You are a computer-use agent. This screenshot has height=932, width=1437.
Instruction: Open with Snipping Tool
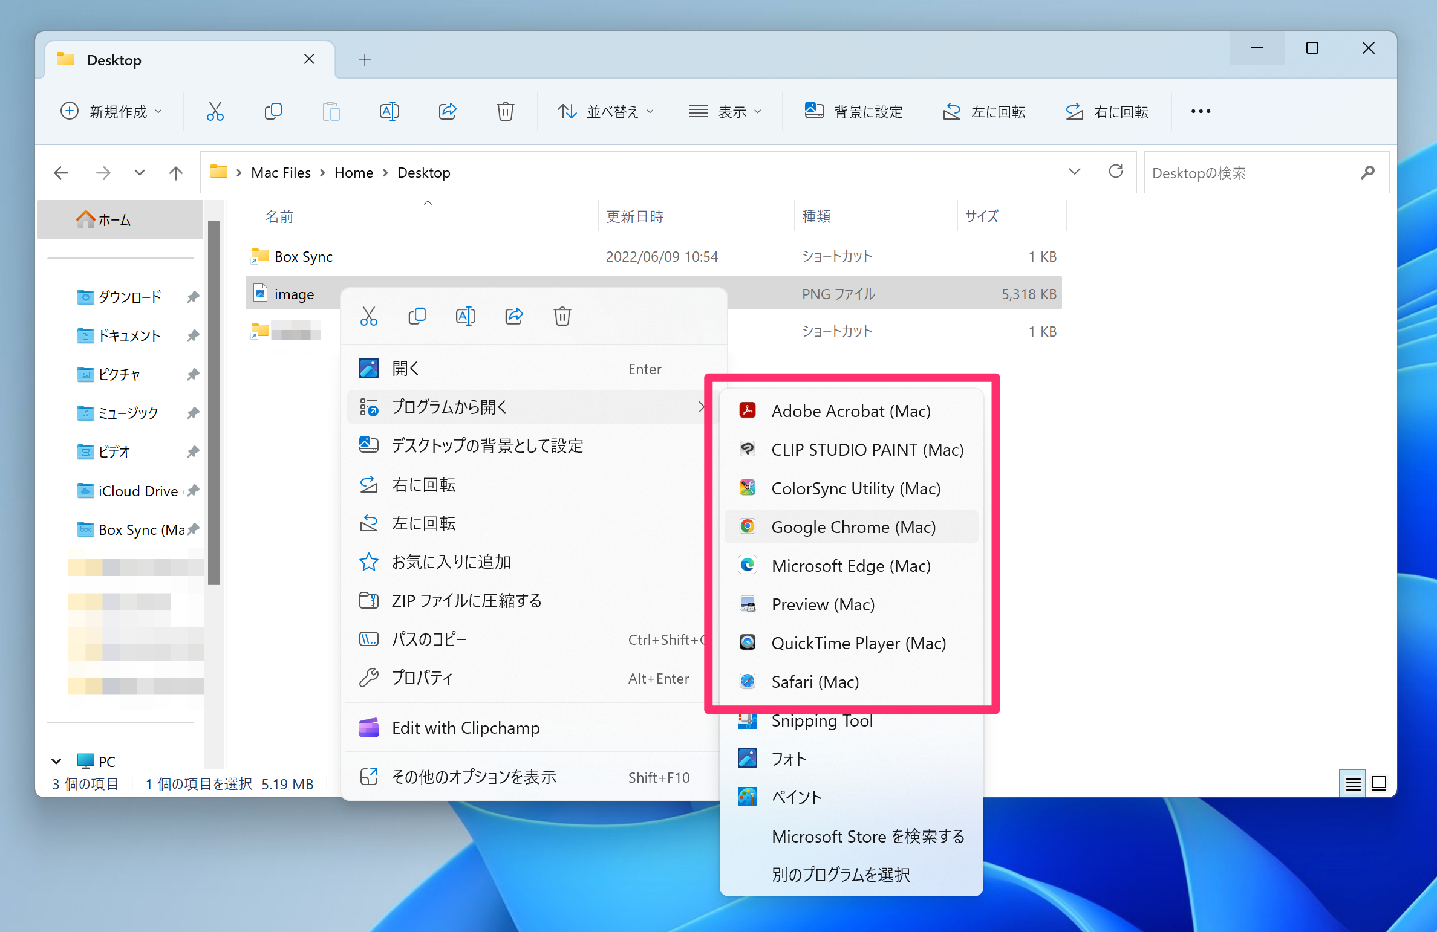point(852,720)
